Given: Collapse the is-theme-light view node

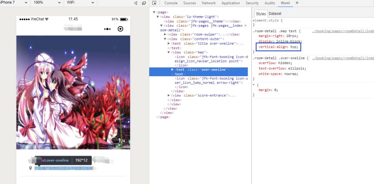Looking at the screenshot, I should coord(158,17).
